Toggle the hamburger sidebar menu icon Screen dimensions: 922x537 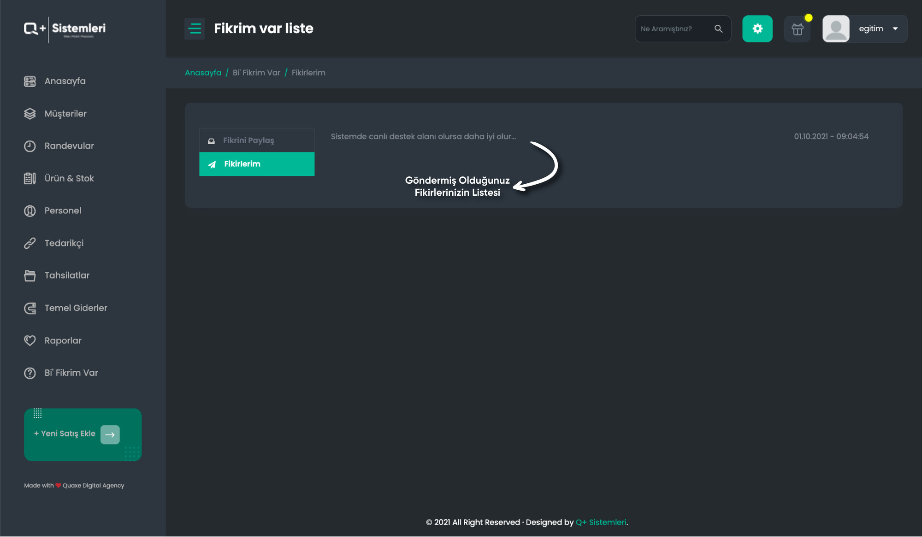click(x=195, y=29)
